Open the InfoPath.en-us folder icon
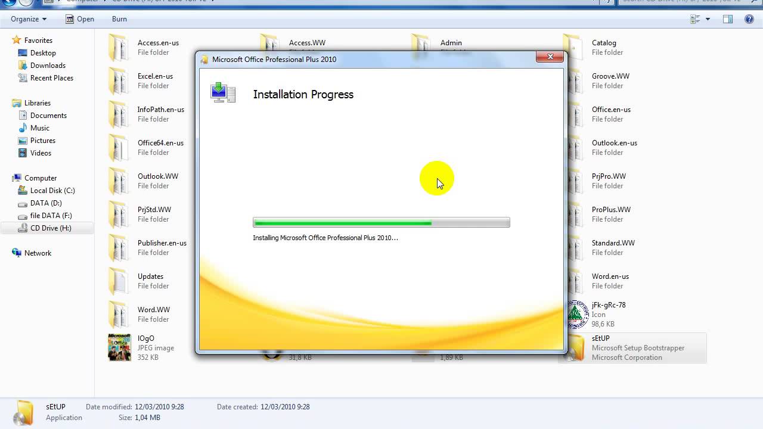The image size is (763, 429). 119,114
